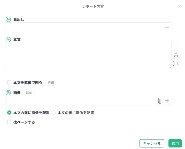Viewport: 185px width, 149px height.
Task: Click the document icon next to 画像
Action: point(8,93)
